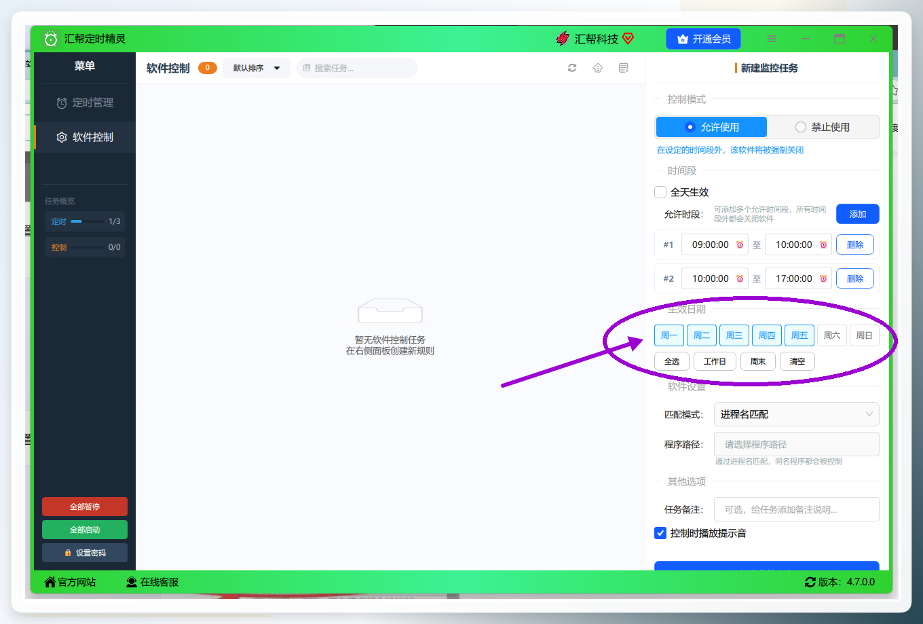The width and height of the screenshot is (923, 624).
Task: Click the 搜索任务 search field
Action: (356, 68)
